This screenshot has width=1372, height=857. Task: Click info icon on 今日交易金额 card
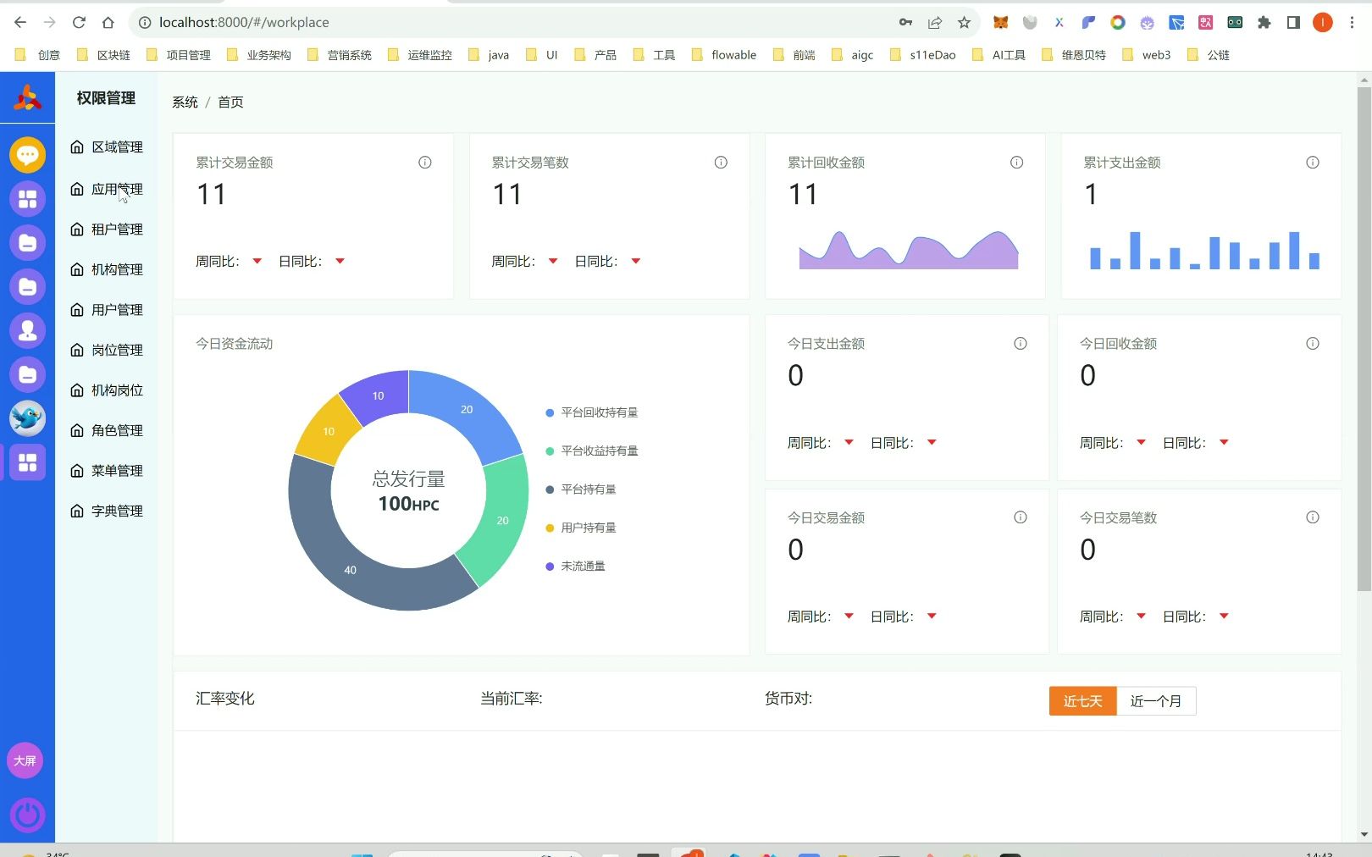click(1021, 517)
